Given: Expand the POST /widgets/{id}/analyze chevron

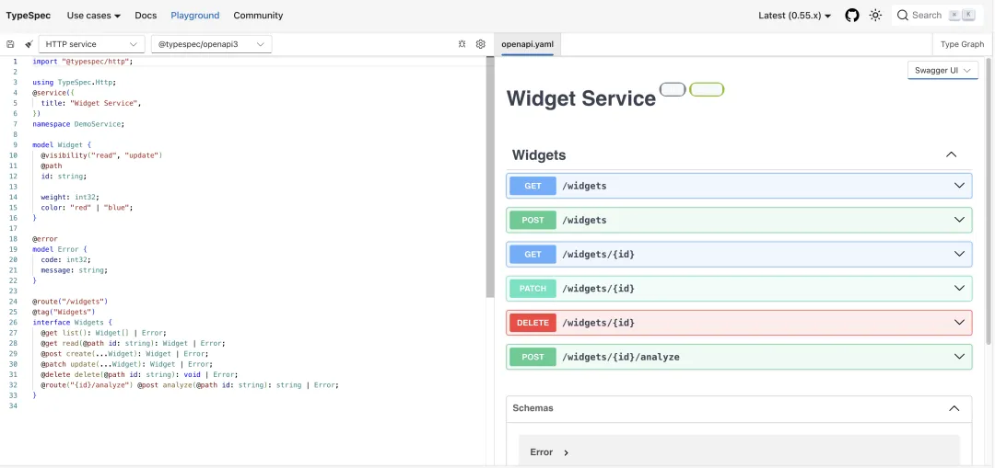Looking at the screenshot, I should click(959, 357).
